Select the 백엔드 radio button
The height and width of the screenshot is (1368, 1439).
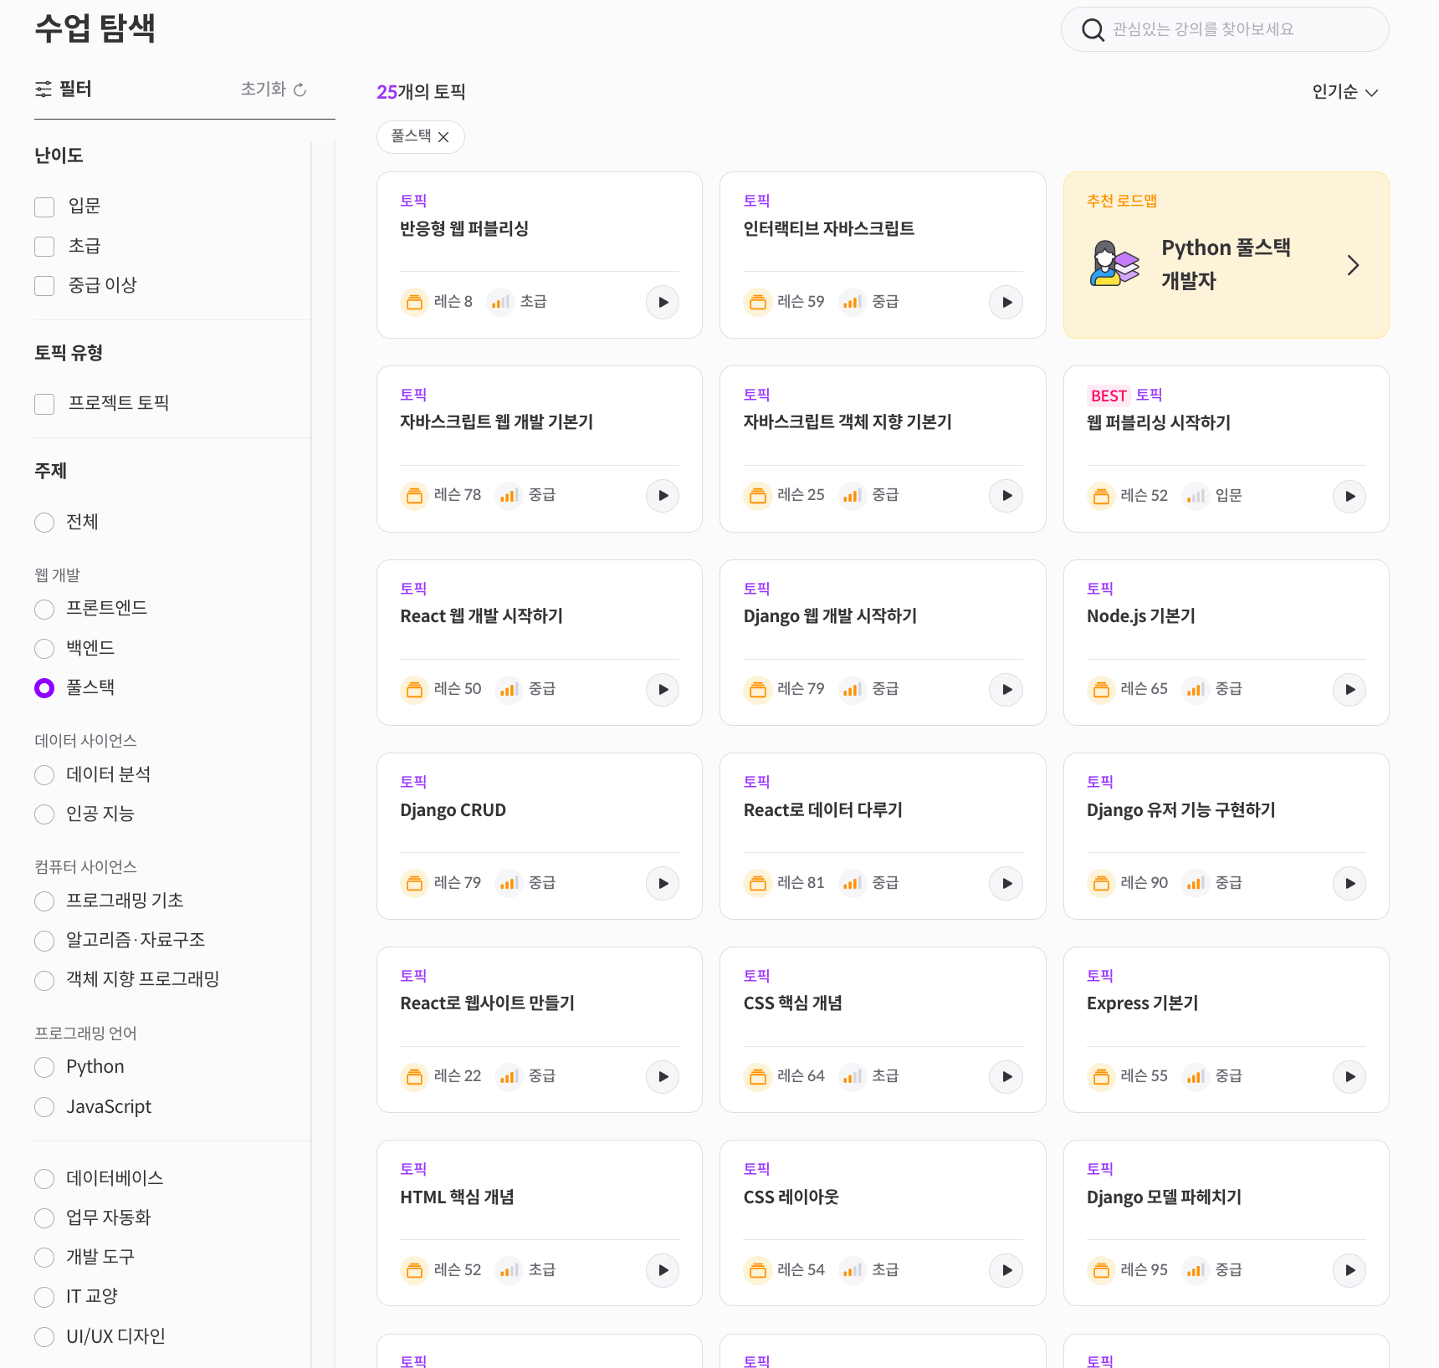pos(44,649)
